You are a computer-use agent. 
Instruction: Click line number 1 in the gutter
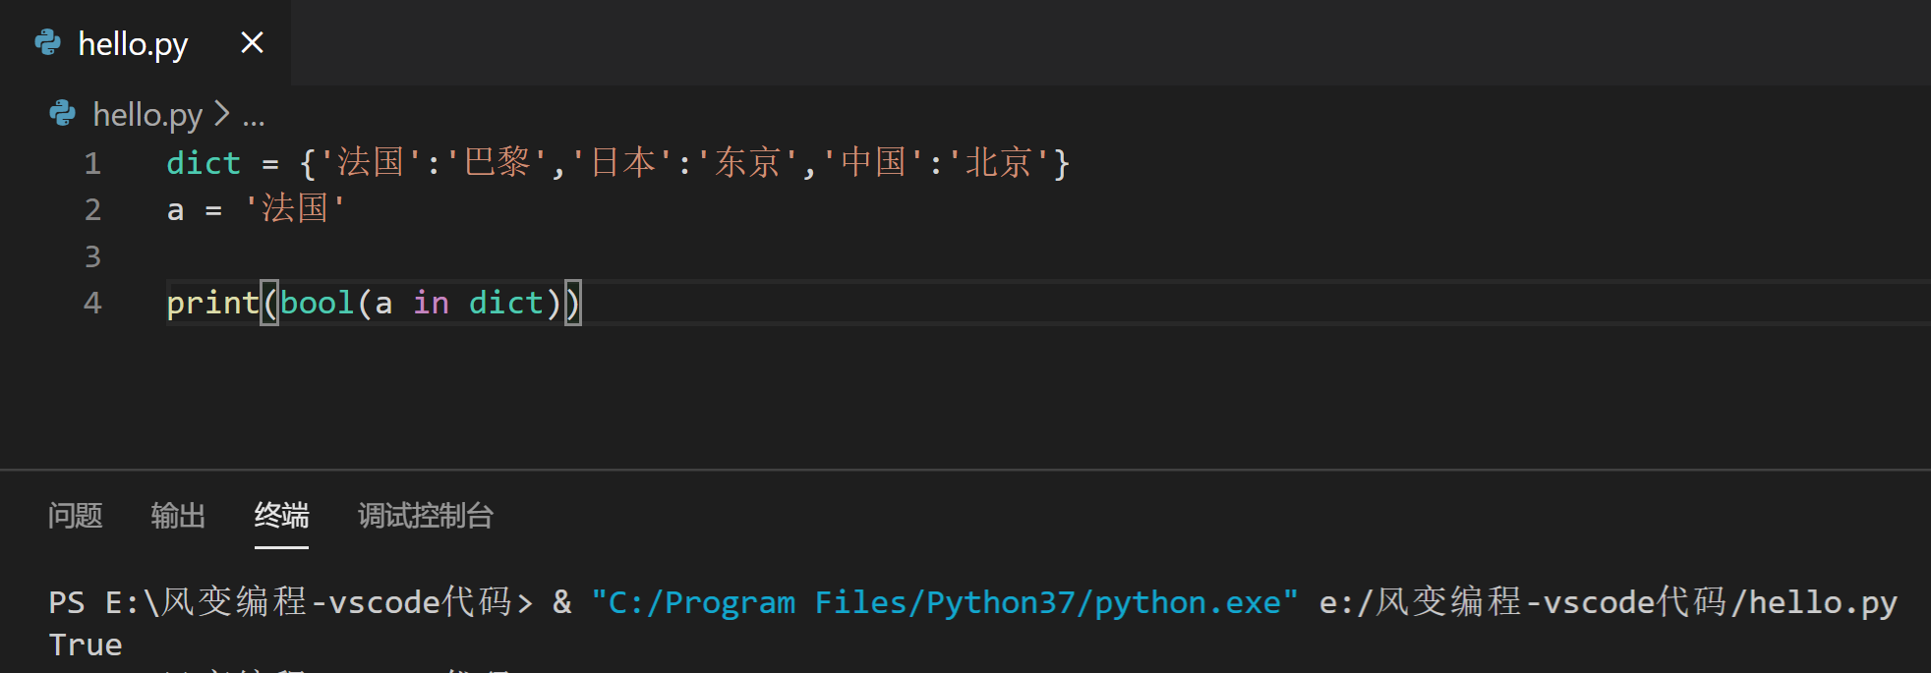pyautogui.click(x=92, y=163)
